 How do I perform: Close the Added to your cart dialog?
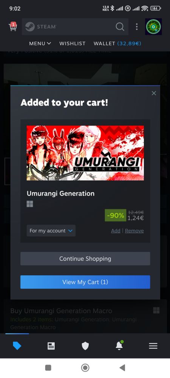[x=154, y=93]
